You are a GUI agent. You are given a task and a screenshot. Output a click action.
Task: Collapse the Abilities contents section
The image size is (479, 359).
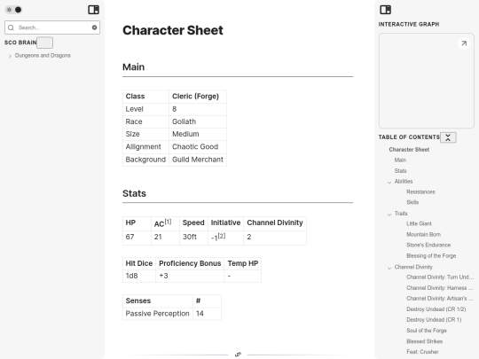[x=389, y=183]
